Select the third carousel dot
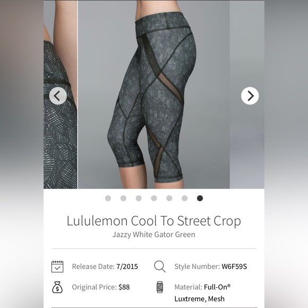 click(x=139, y=198)
